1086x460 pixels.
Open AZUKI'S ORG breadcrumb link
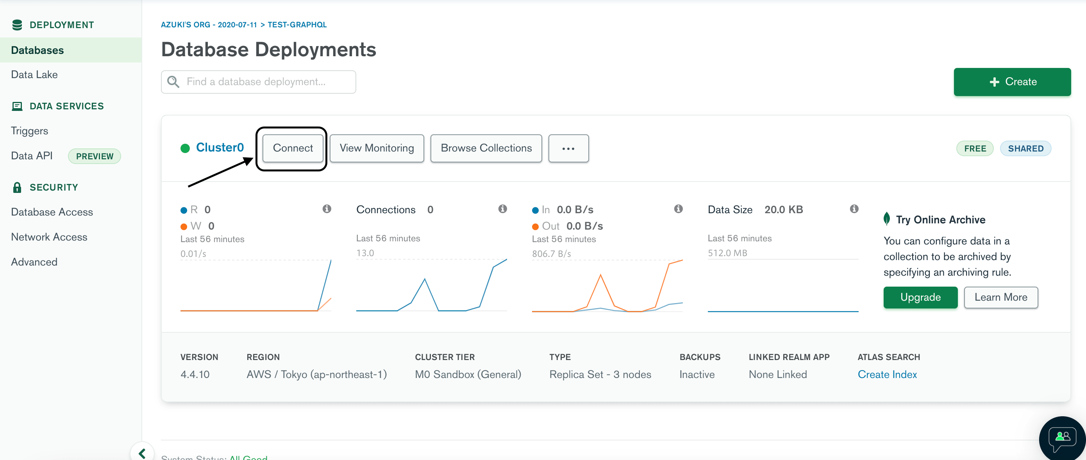point(209,25)
